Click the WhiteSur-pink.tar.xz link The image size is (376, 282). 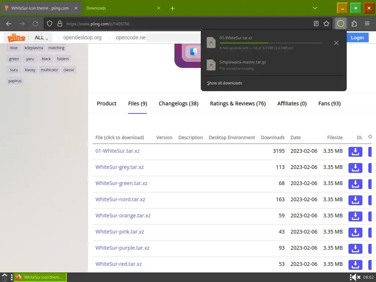pos(120,232)
